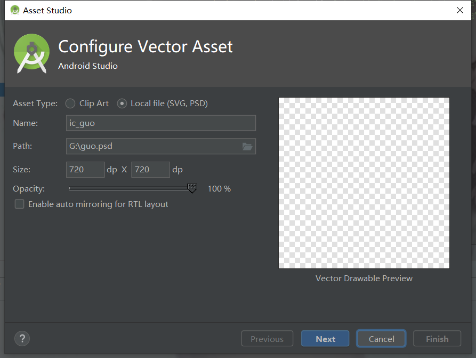476x358 pixels.
Task: Close the Asset Studio dialog
Action: (x=459, y=10)
